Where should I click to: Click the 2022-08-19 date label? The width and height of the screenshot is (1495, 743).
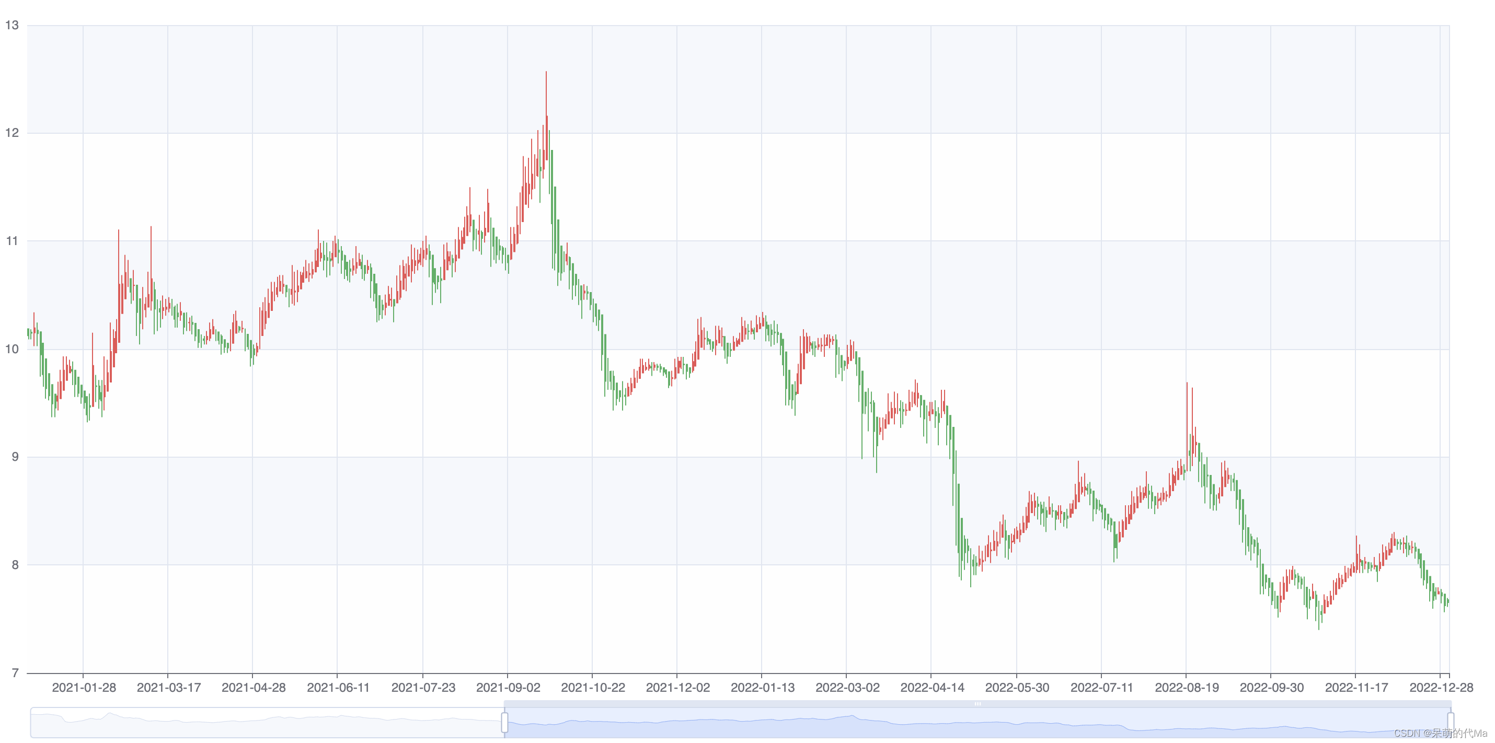point(1187,687)
